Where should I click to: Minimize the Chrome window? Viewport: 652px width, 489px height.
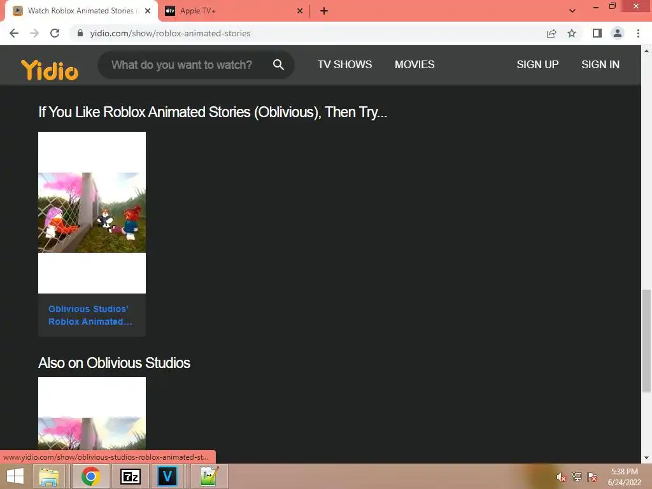(x=596, y=6)
